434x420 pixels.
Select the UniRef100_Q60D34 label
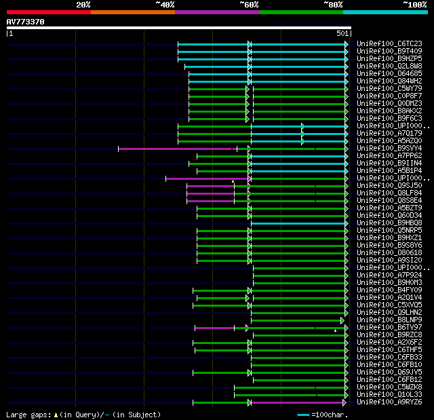point(389,216)
